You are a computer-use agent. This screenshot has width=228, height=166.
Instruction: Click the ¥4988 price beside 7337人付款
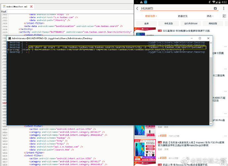coord(162,136)
